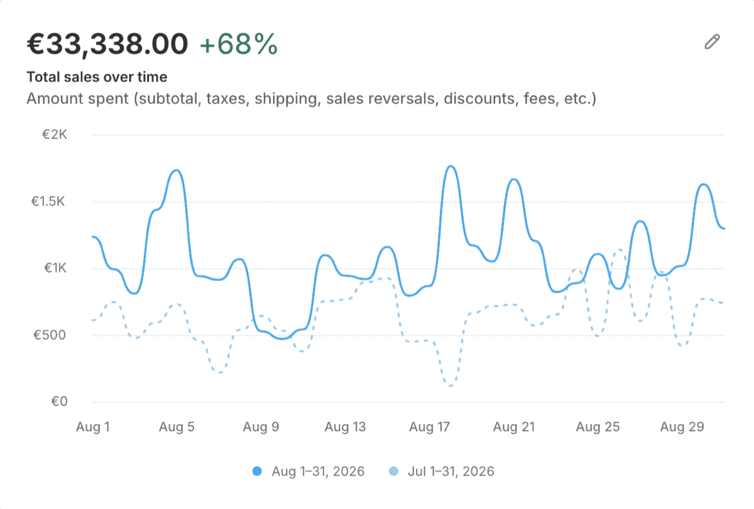The image size is (754, 509).
Task: Toggle the Aug 1–31, 2026 legend series
Action: pyautogui.click(x=308, y=471)
